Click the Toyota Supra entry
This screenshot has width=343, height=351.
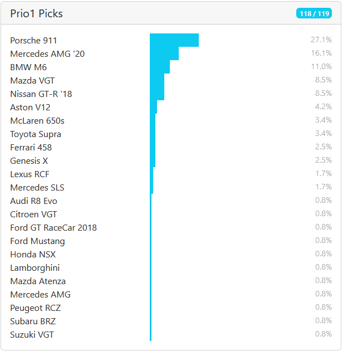pyautogui.click(x=36, y=134)
